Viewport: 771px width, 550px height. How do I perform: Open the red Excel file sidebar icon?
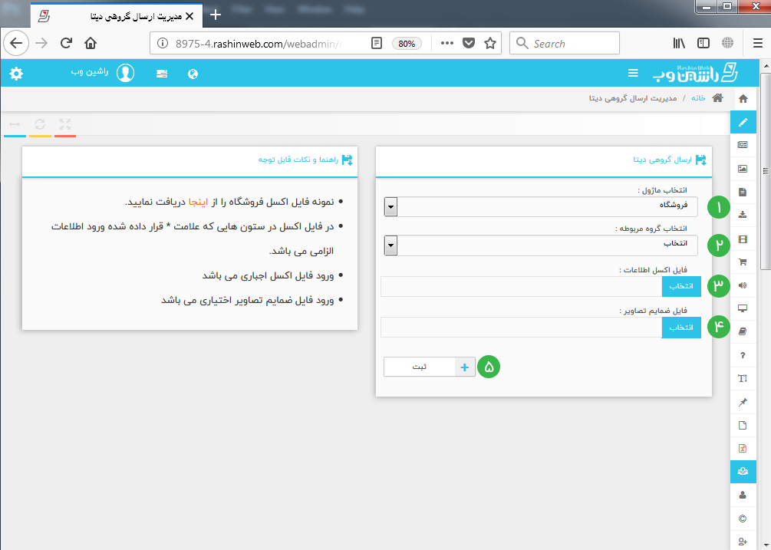[x=743, y=448]
